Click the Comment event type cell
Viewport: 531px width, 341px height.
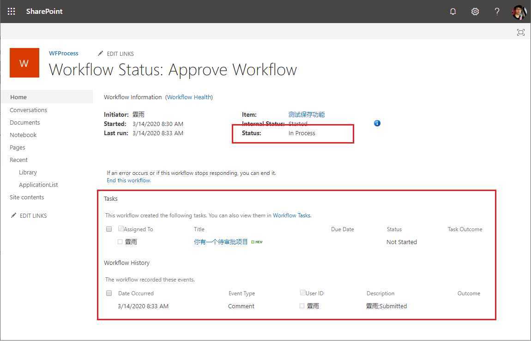pyautogui.click(x=241, y=306)
